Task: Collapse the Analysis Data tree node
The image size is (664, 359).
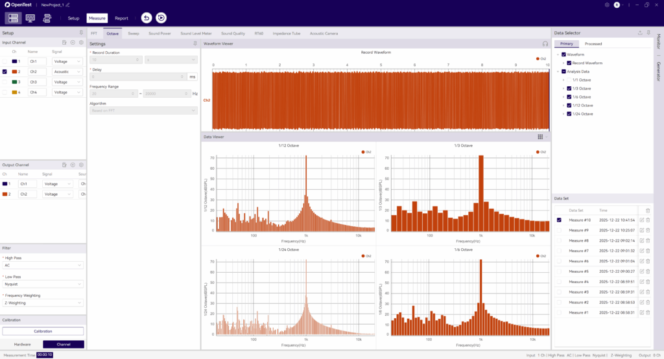Action: (557, 71)
